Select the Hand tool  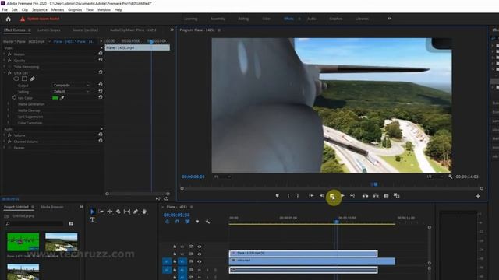point(144,212)
